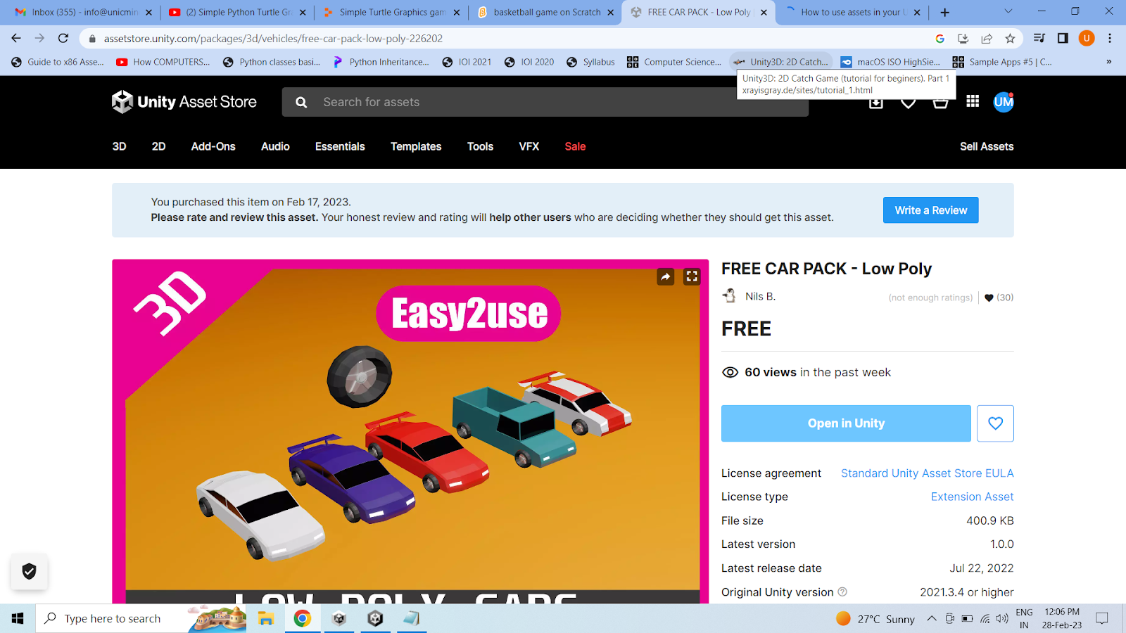Close the How to use assets tab
Viewport: 1126px width, 633px height.
(917, 12)
